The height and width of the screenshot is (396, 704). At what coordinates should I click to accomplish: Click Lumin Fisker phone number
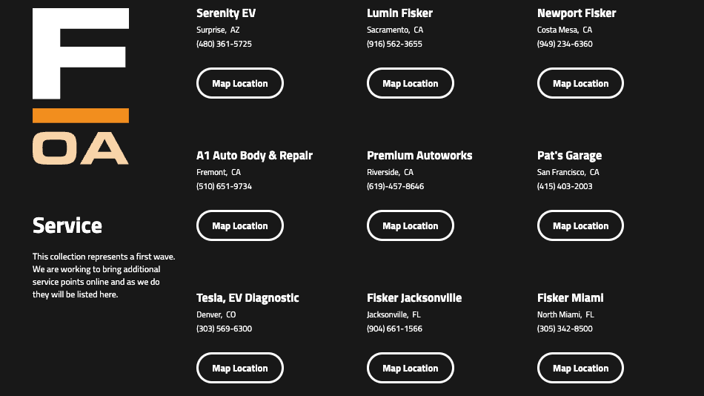click(x=394, y=44)
